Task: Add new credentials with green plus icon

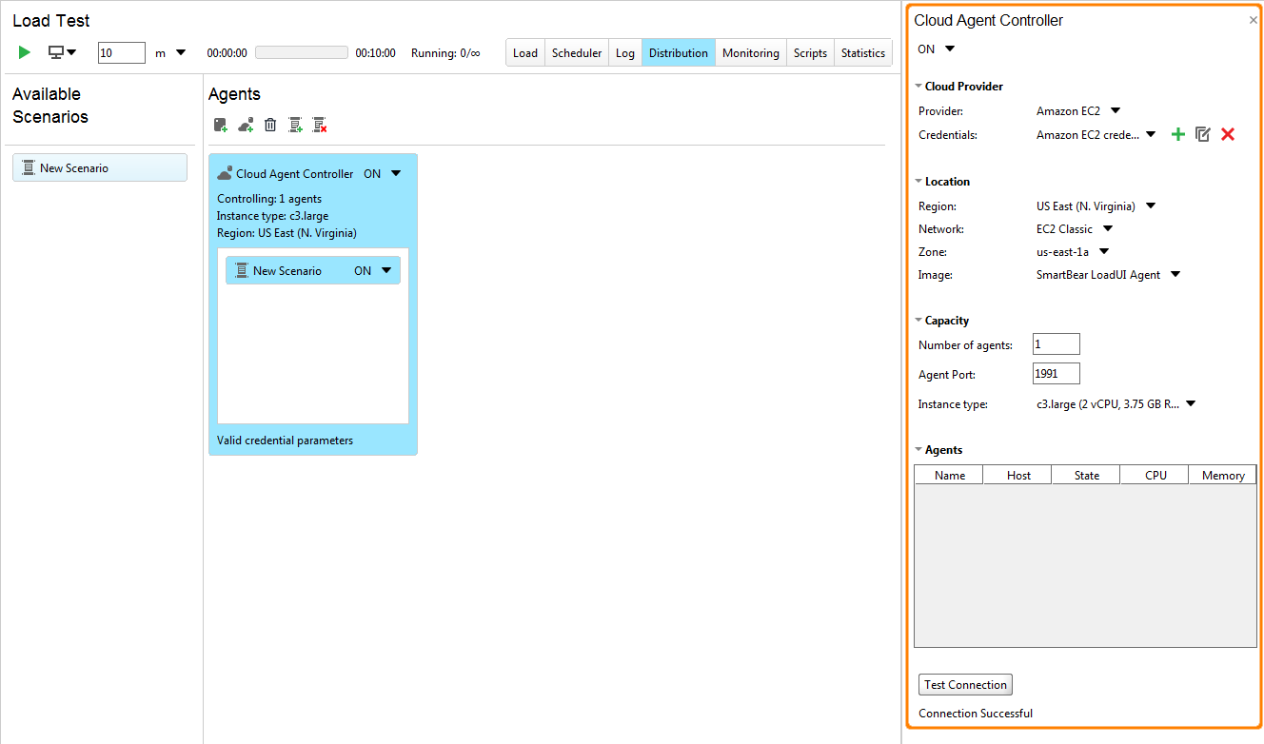Action: coord(1177,134)
